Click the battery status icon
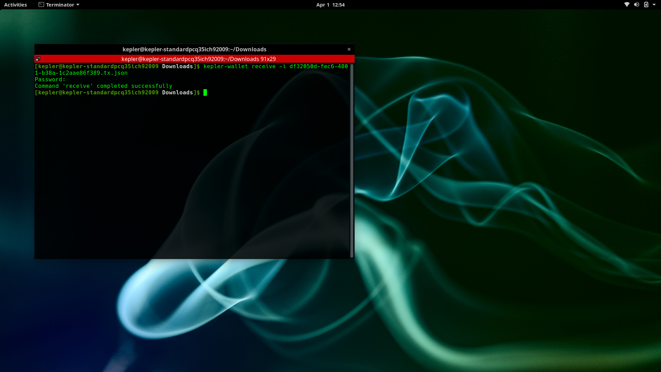Viewport: 661px width, 372px height. click(646, 5)
